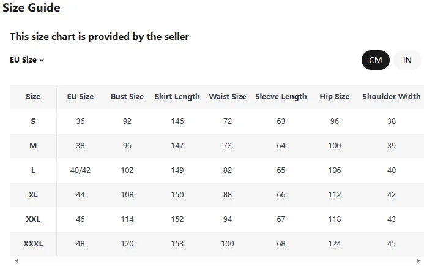Select the S size row label
This screenshot has height=266, width=424.
click(x=33, y=121)
